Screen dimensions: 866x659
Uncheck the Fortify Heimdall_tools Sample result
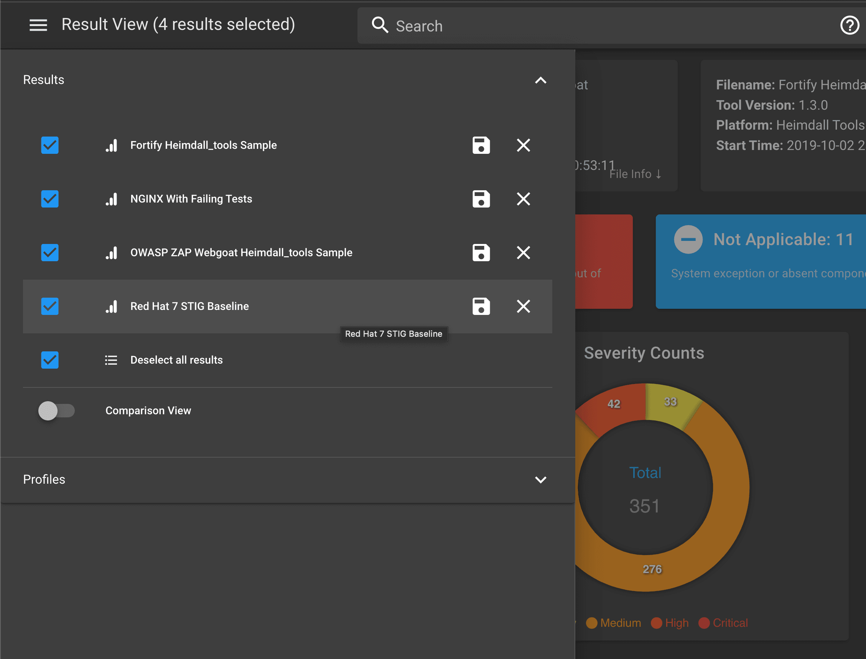pyautogui.click(x=50, y=145)
